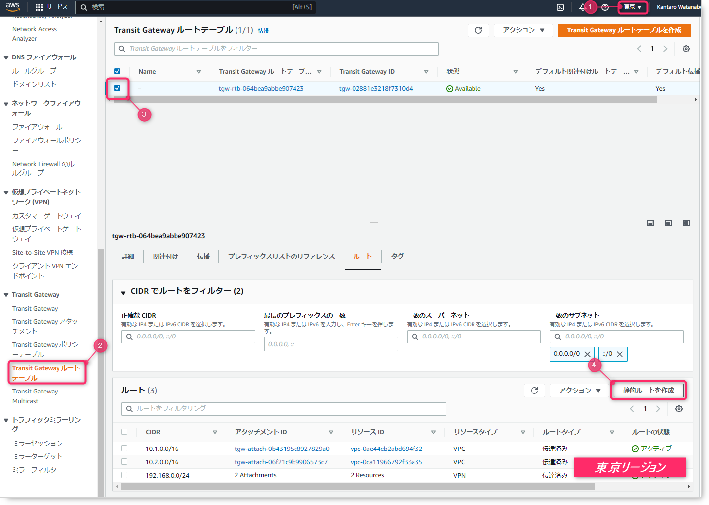This screenshot has width=709, height=505.
Task: Switch to the タグ tab
Action: 397,257
